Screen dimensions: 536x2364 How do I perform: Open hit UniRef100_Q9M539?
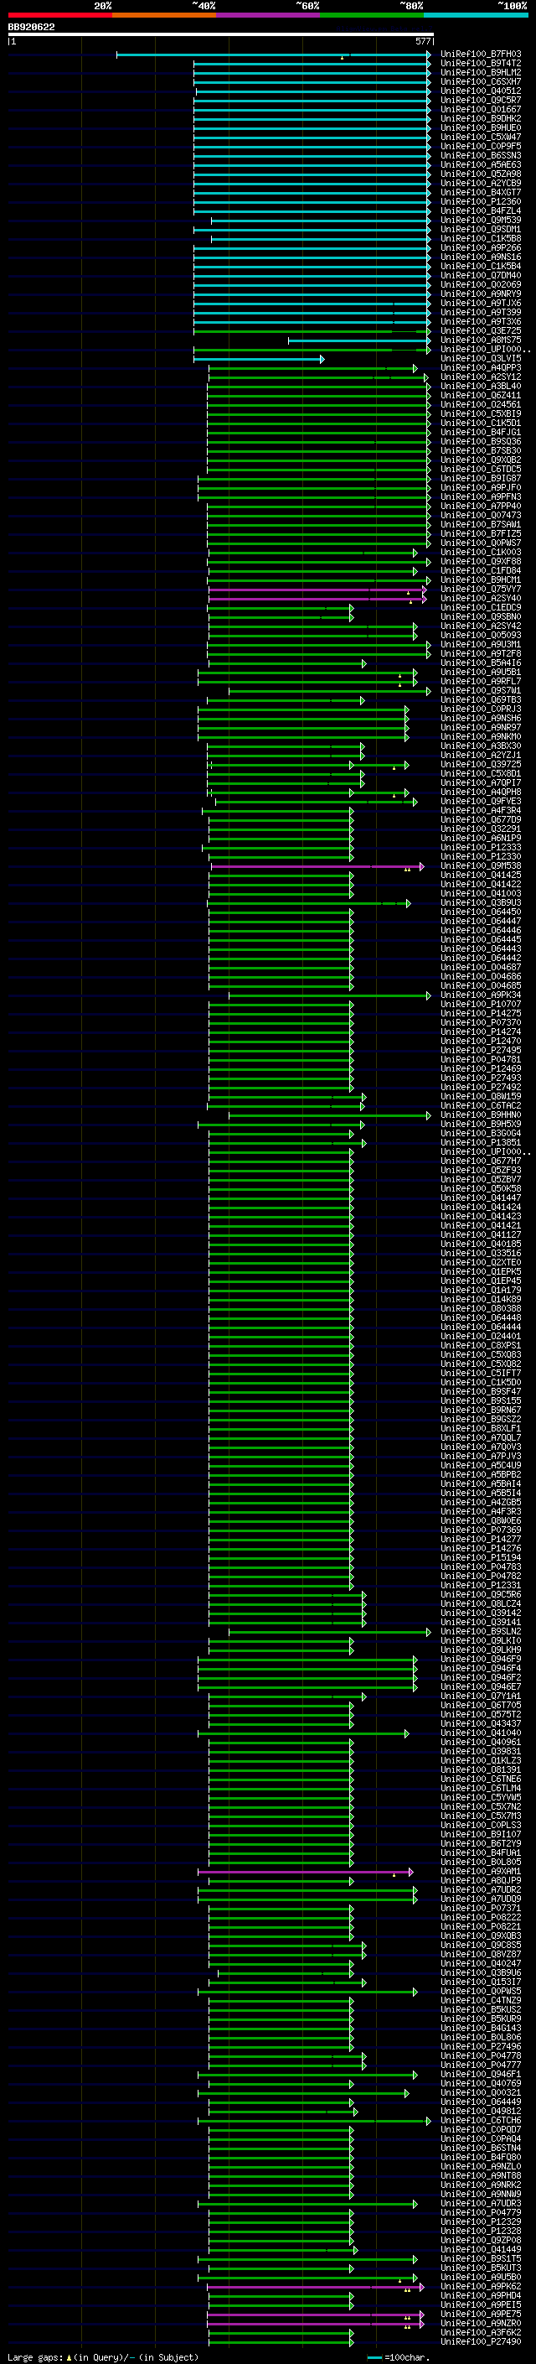[x=481, y=221]
